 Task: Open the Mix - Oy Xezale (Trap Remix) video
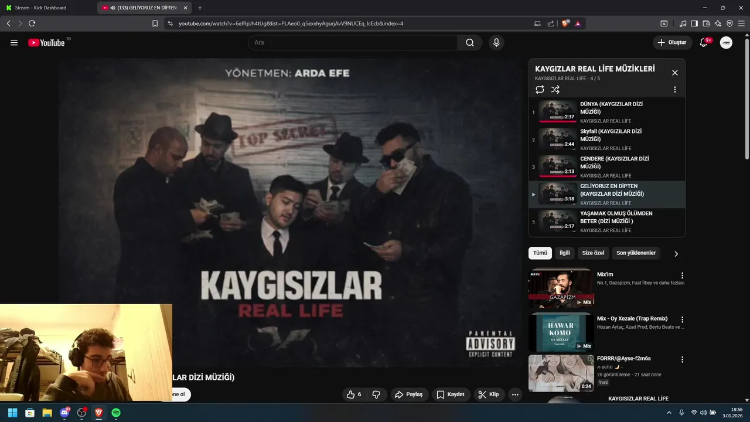tap(632, 318)
